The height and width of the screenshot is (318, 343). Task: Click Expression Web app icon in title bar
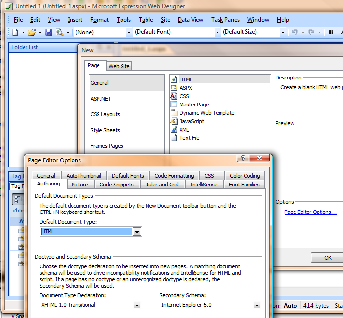coord(9,6)
